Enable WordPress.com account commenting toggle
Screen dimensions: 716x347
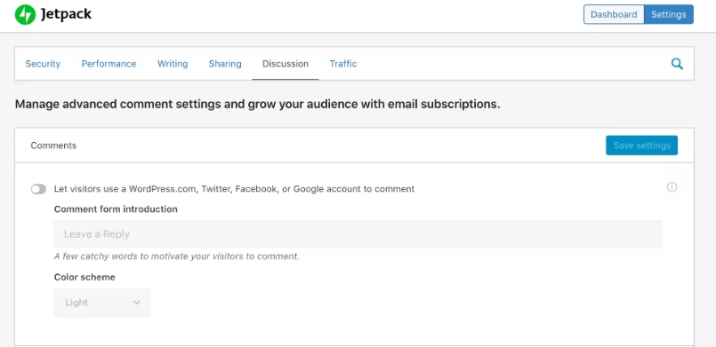(38, 189)
